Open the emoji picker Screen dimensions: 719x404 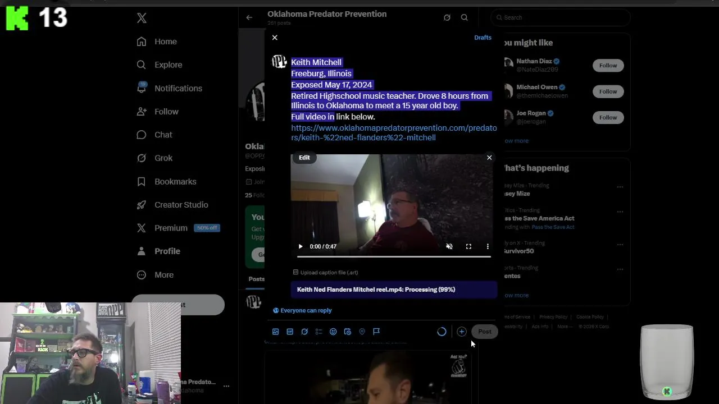pyautogui.click(x=333, y=332)
